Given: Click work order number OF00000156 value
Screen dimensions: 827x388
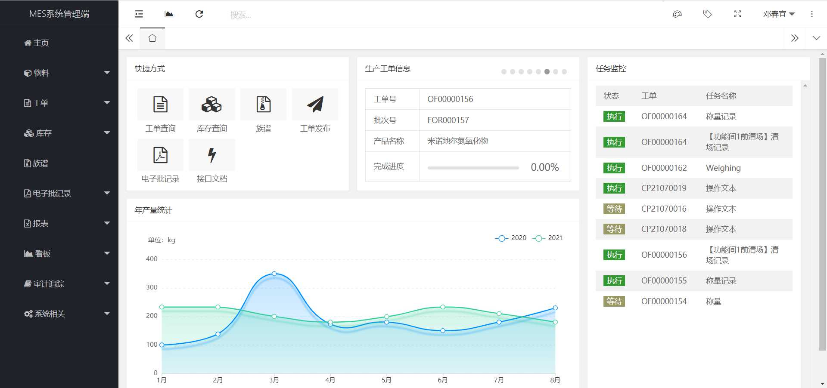Looking at the screenshot, I should tap(450, 99).
